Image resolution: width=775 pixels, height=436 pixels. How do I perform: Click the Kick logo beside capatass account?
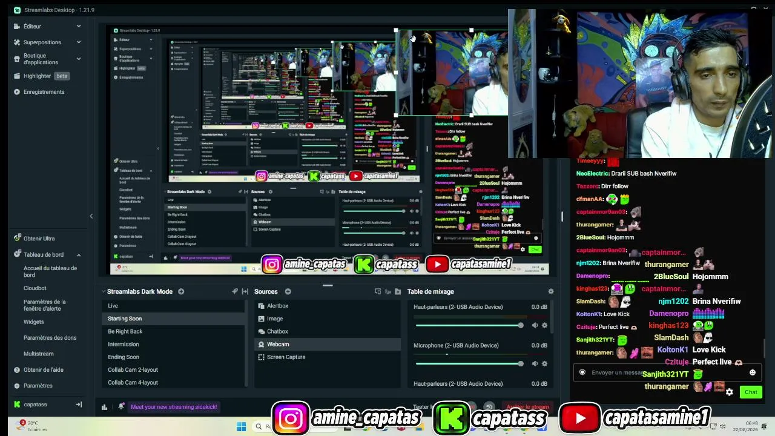[17, 405]
